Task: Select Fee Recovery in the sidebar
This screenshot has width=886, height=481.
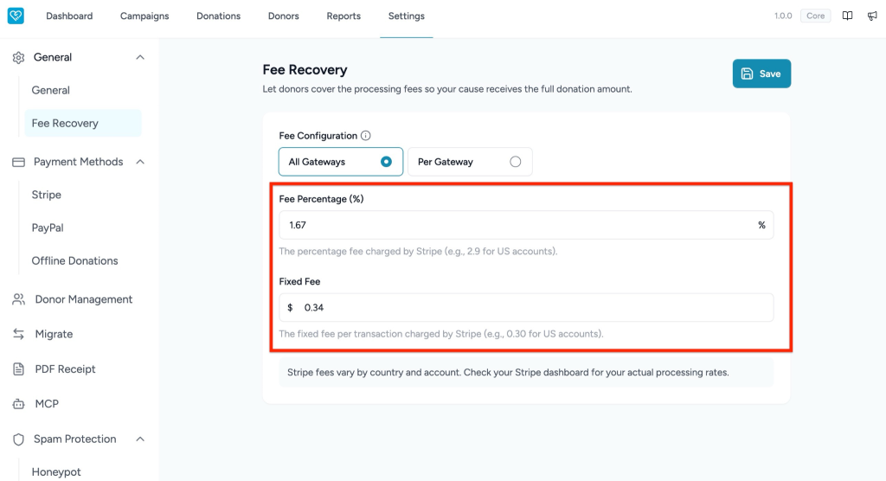Action: click(x=83, y=123)
